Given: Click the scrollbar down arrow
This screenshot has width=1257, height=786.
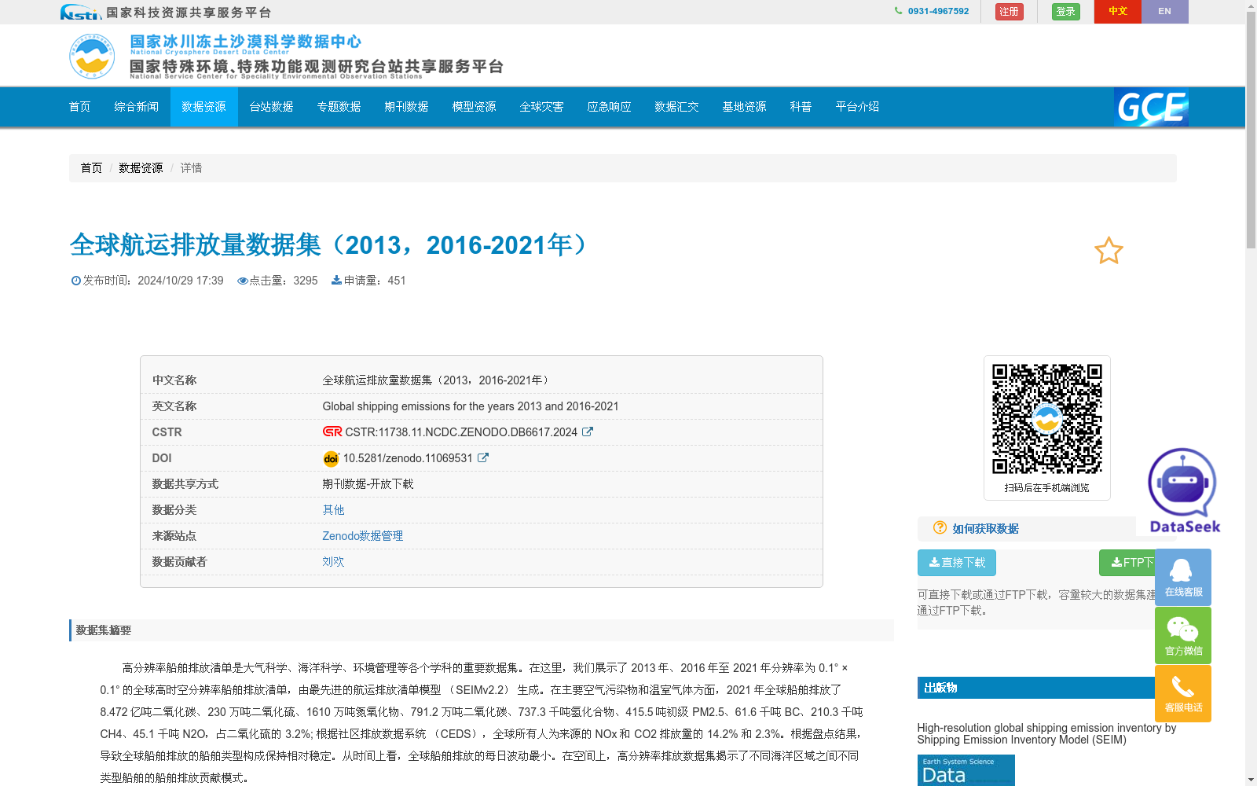Looking at the screenshot, I should 1251,780.
